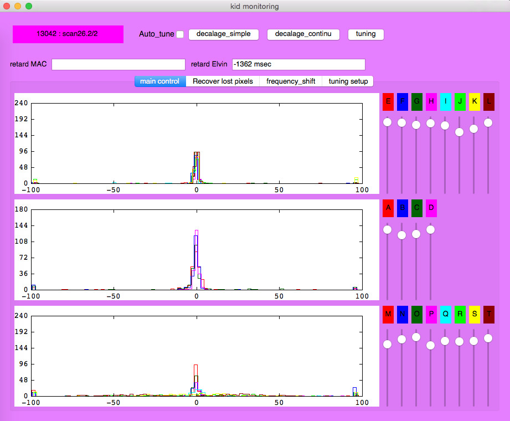The width and height of the screenshot is (510, 421).
Task: Open the frequency_shift tab
Action: point(291,81)
